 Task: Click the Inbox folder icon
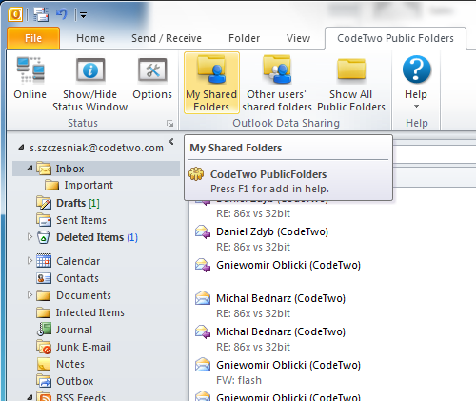click(44, 169)
